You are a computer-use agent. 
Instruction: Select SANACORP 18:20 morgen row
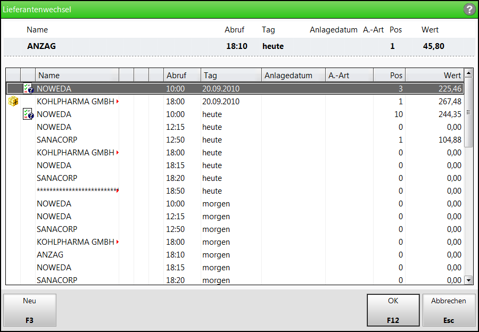click(235, 280)
